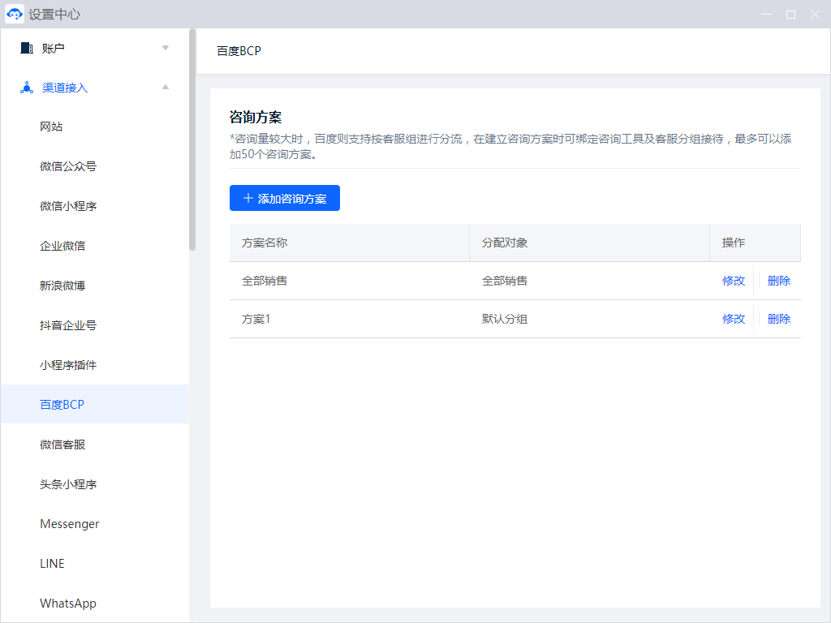Image resolution: width=831 pixels, height=623 pixels.
Task: Click the 咨询方案 heading
Action: (x=256, y=117)
